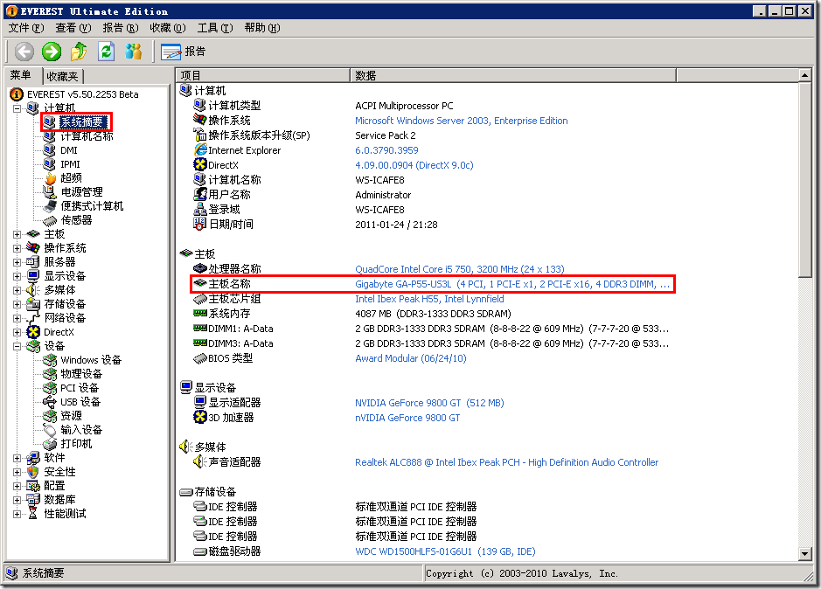Click the 数据 column header

[513, 75]
